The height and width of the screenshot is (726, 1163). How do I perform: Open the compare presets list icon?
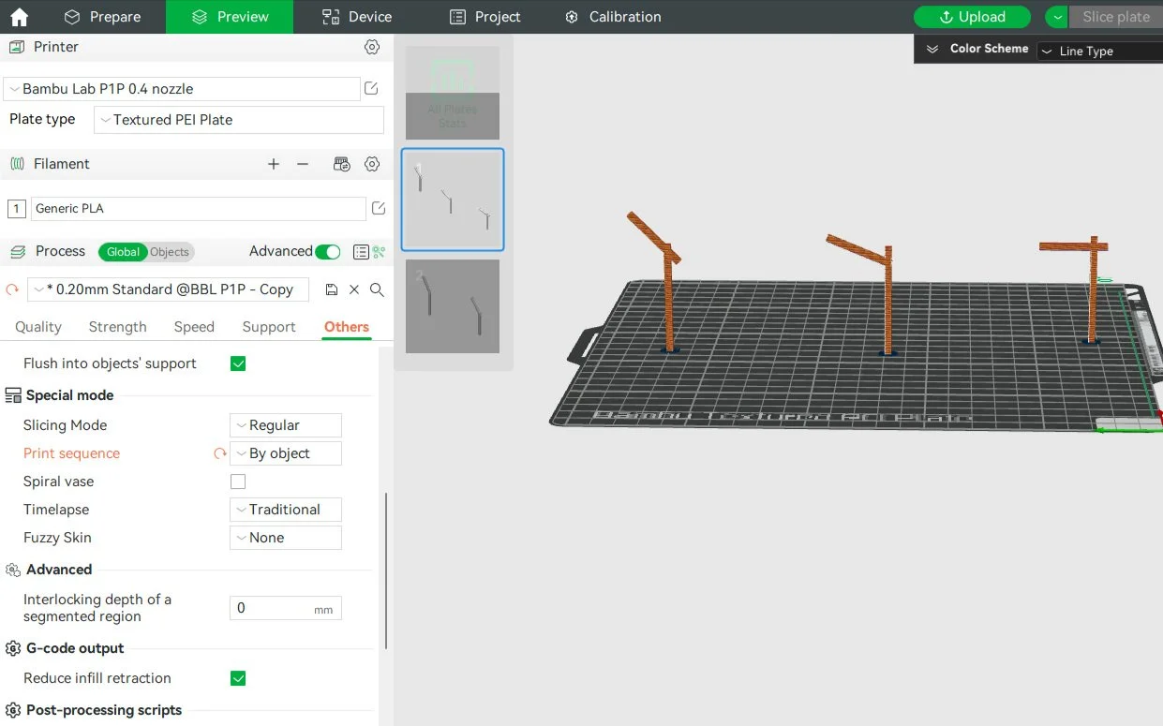coord(361,252)
